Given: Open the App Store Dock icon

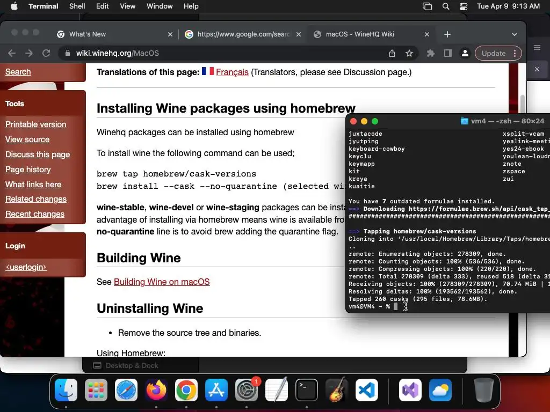Looking at the screenshot, I should (216, 390).
